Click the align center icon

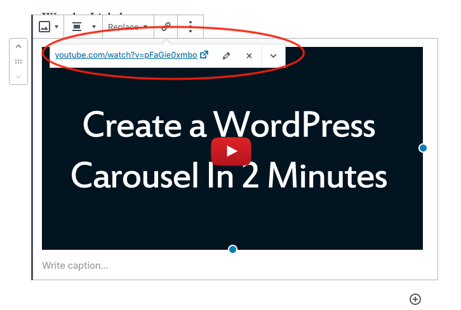[x=77, y=27]
